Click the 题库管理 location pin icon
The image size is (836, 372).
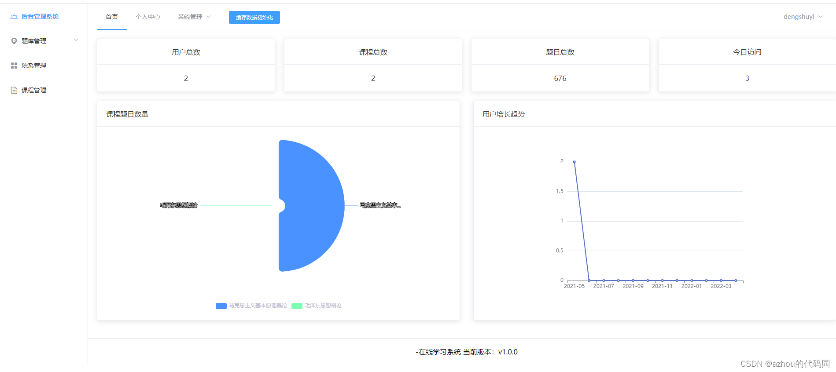(14, 41)
